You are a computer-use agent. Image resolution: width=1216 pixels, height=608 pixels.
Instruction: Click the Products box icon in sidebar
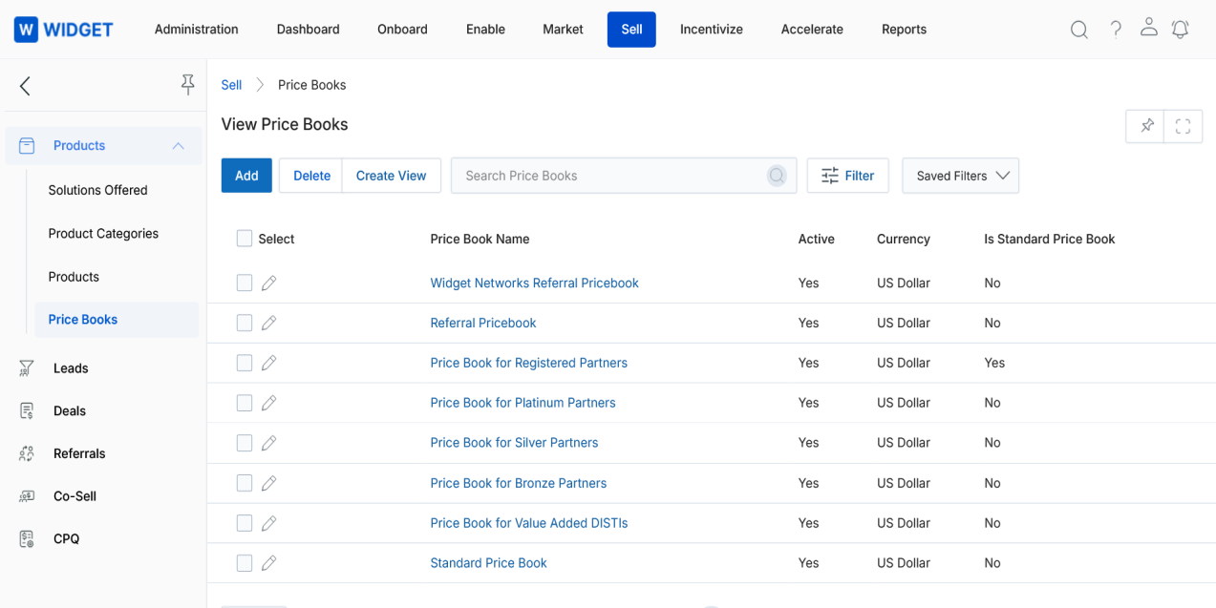tap(27, 146)
